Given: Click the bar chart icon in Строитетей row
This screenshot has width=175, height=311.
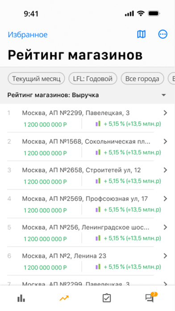Looking at the screenshot, I should [x=98, y=181].
